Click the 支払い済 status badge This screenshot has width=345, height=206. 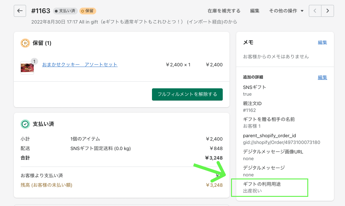[x=65, y=11]
